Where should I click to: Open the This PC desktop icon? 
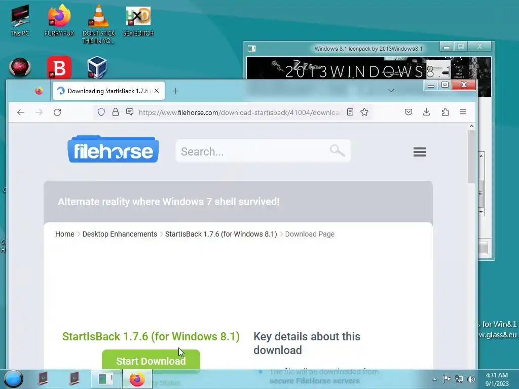[20, 20]
